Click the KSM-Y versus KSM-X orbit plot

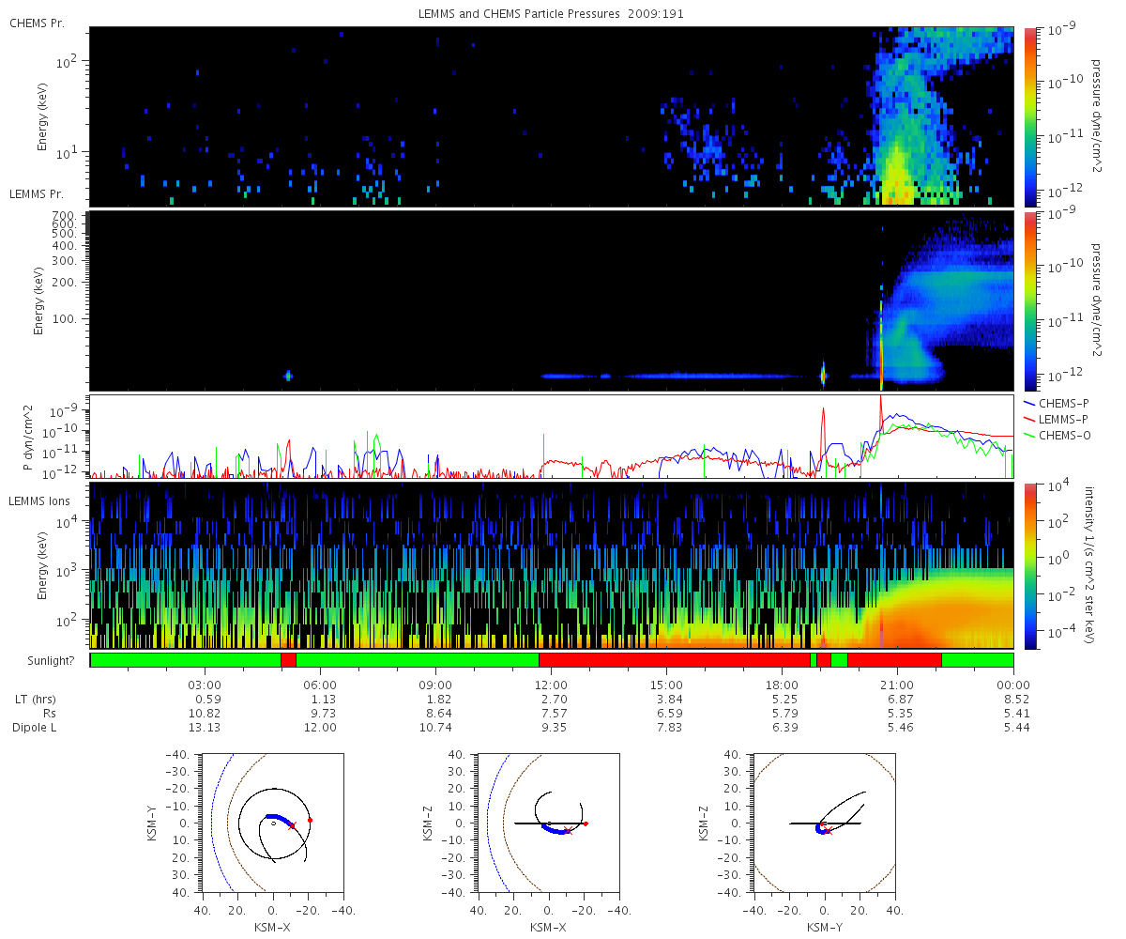272,823
